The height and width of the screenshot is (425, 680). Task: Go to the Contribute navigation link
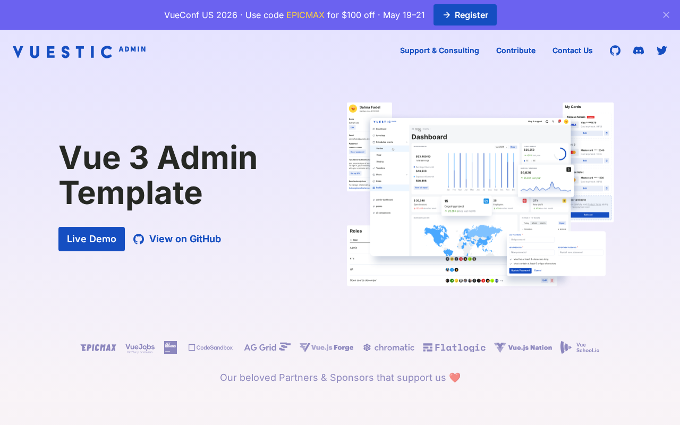pyautogui.click(x=516, y=50)
